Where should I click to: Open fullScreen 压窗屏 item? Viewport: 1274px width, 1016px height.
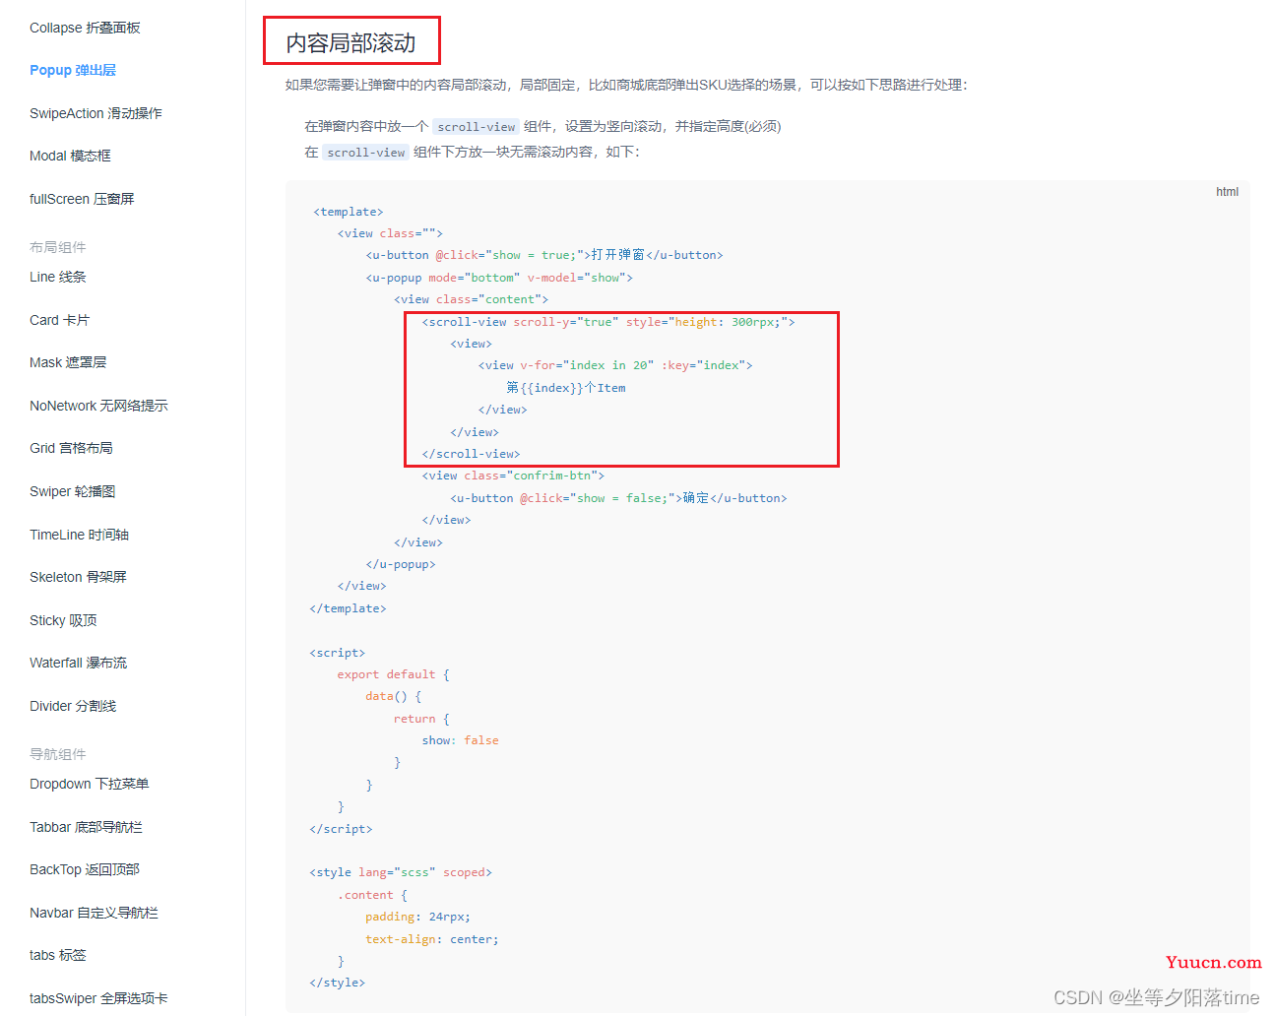click(82, 199)
